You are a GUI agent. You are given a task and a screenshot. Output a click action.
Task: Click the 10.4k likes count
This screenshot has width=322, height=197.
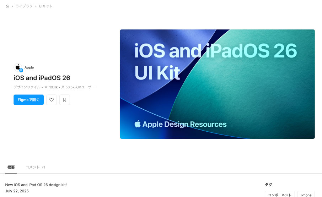pyautogui.click(x=51, y=87)
